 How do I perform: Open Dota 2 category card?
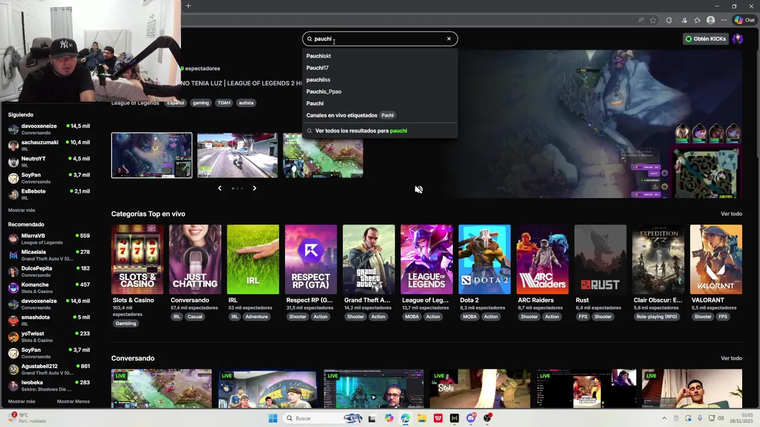pyautogui.click(x=484, y=259)
